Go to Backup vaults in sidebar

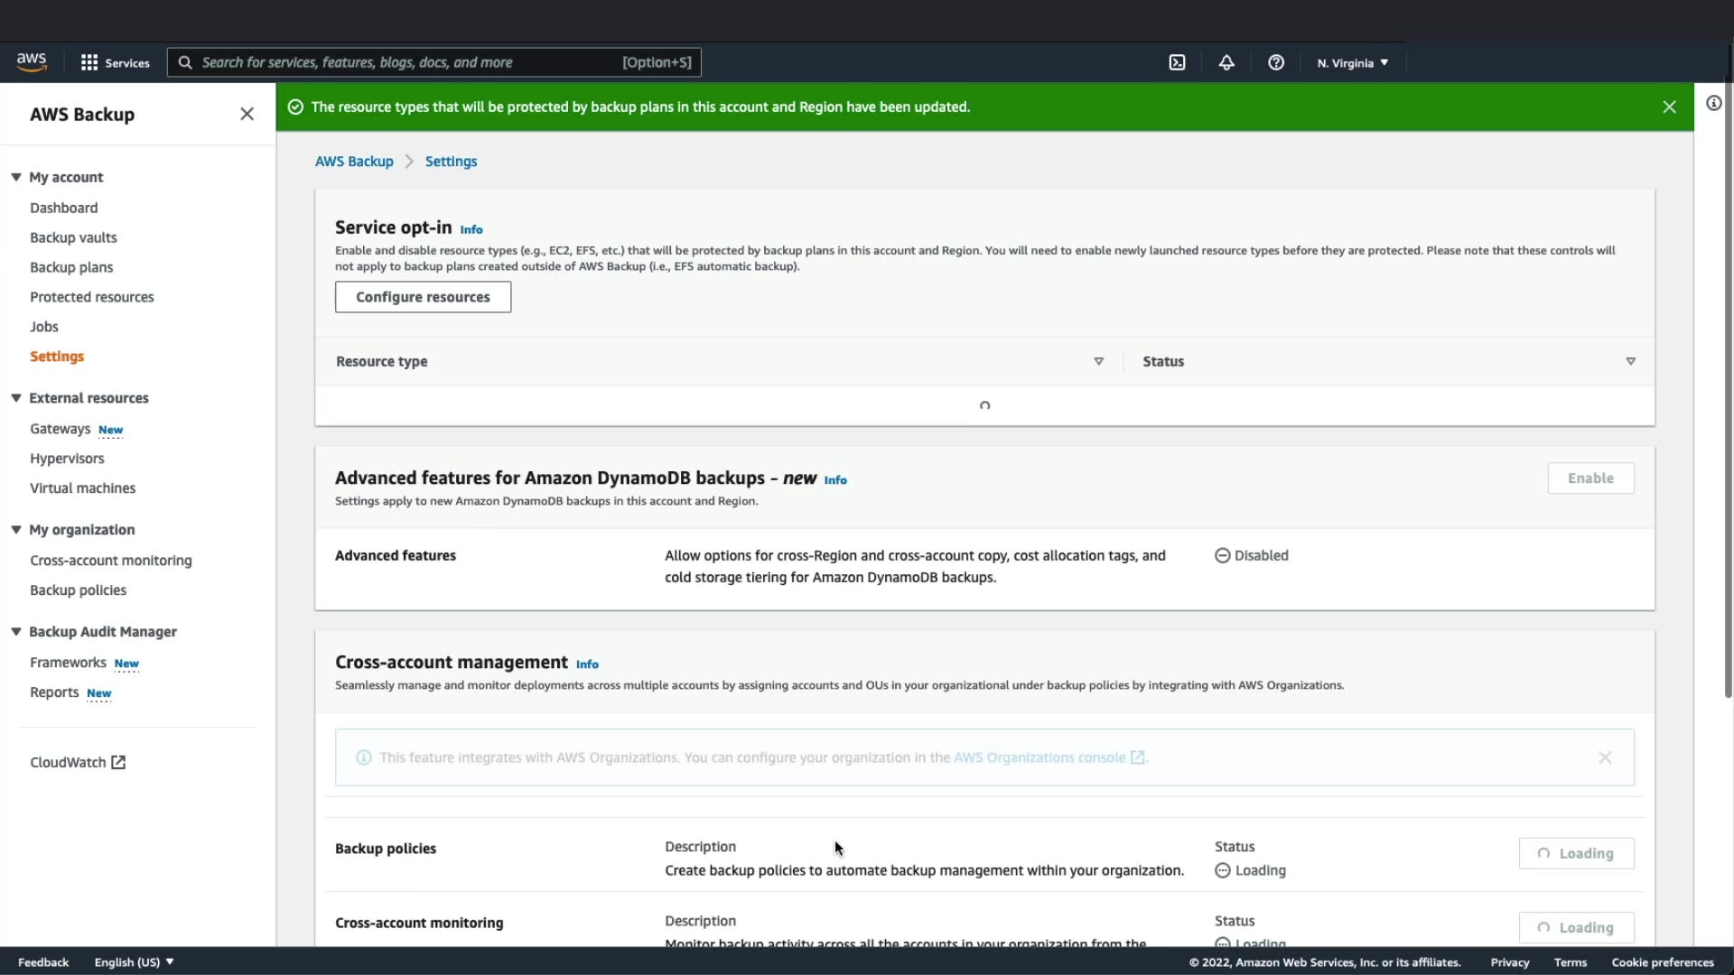(x=73, y=237)
